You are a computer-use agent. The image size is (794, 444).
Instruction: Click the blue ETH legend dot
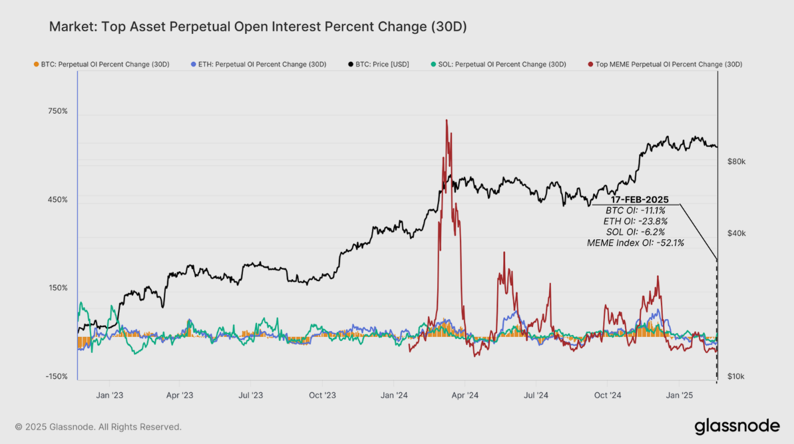click(193, 64)
